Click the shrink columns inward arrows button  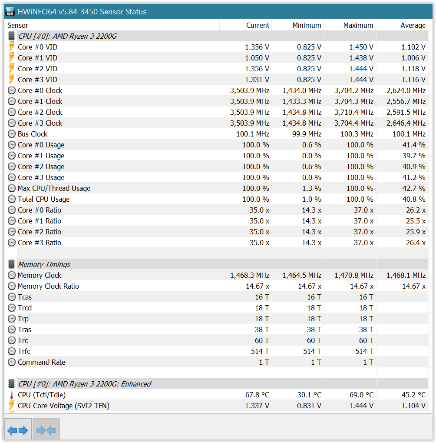click(x=46, y=430)
